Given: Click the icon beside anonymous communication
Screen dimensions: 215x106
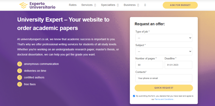Looking at the screenshot, I should [20, 64].
